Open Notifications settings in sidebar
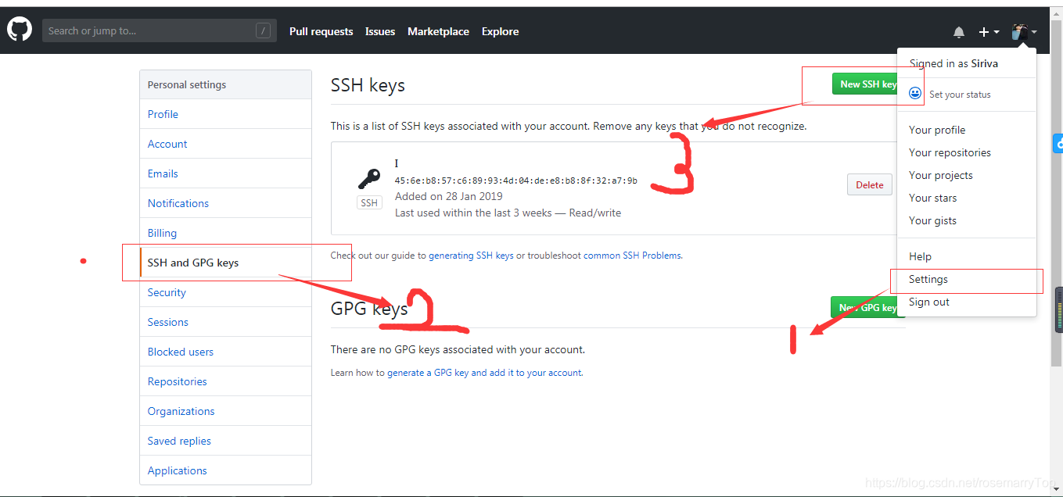 [x=225, y=203]
